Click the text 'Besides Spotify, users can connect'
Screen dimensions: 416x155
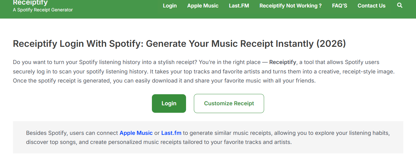pyautogui.click(x=72, y=133)
